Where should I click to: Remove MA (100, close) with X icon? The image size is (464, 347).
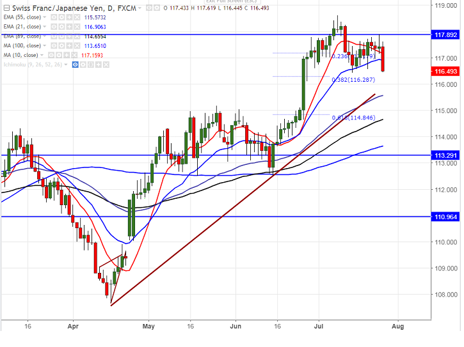(x=77, y=46)
